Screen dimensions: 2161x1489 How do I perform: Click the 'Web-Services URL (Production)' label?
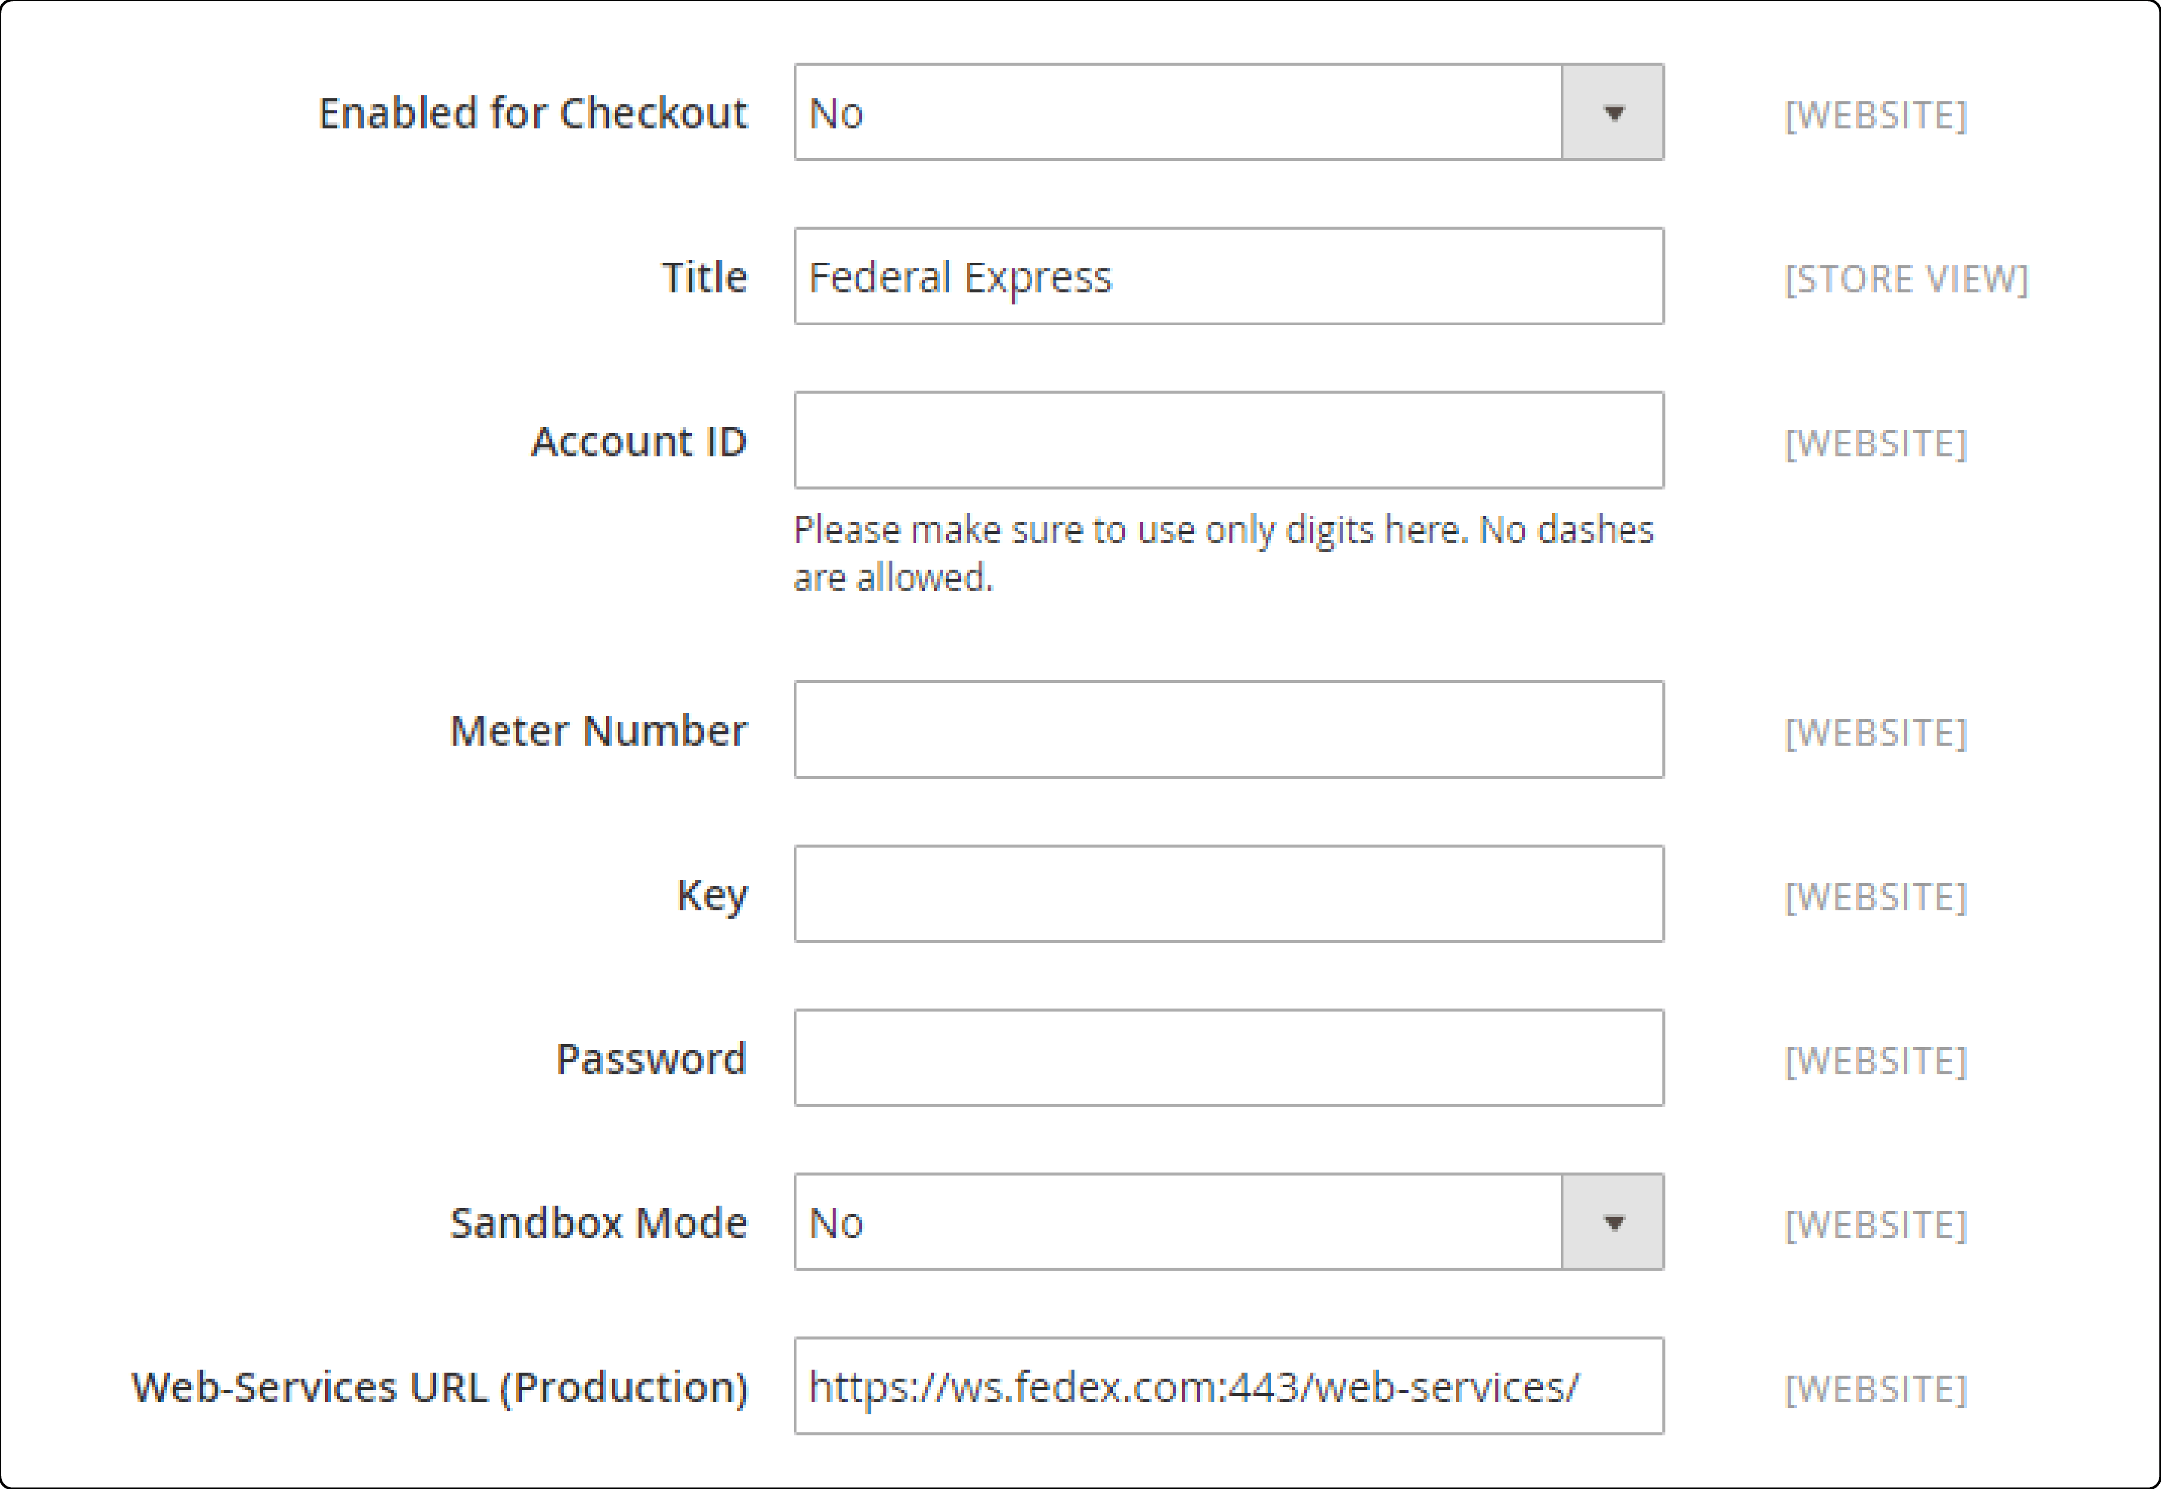pyautogui.click(x=440, y=1387)
